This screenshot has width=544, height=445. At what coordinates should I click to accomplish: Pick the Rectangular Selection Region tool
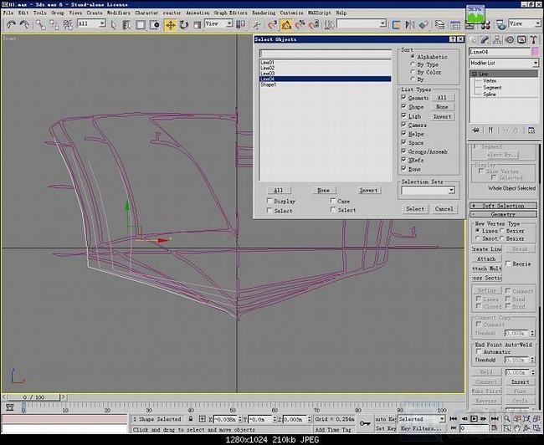point(140,24)
